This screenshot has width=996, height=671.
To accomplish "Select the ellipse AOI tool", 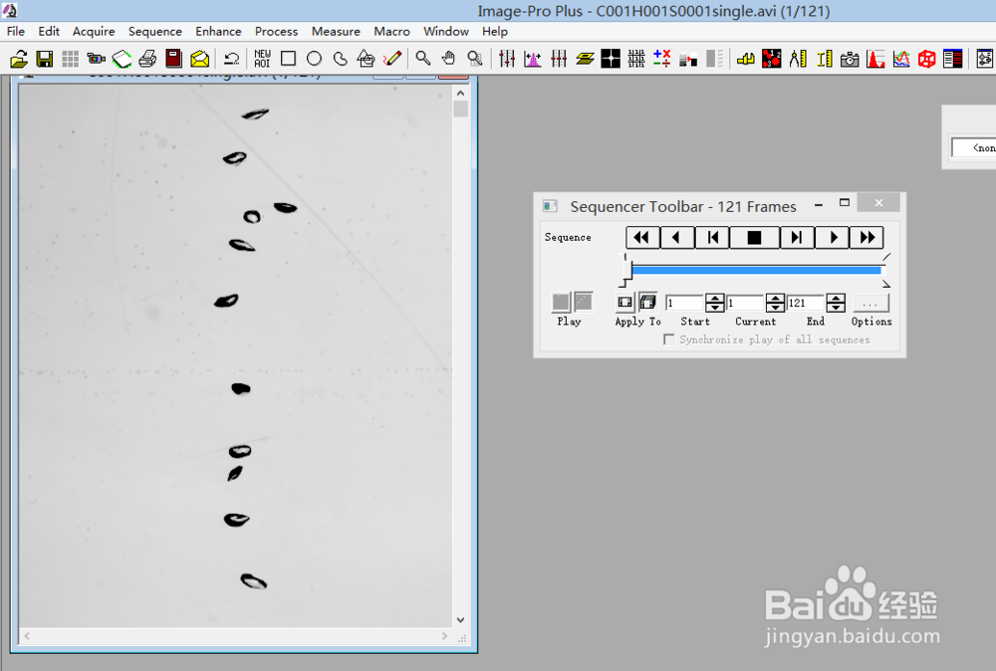I will pyautogui.click(x=314, y=59).
